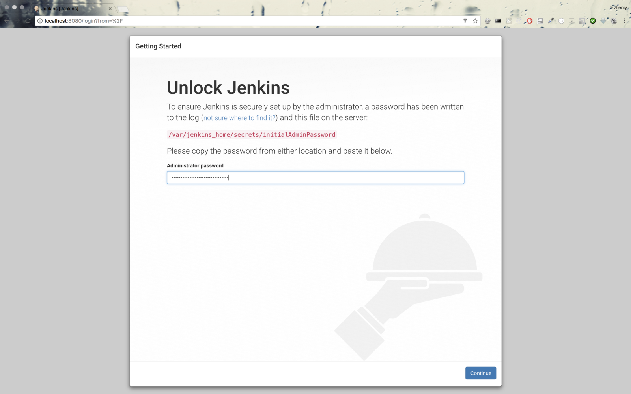Activate the eyedropper color picker extension

(551, 21)
